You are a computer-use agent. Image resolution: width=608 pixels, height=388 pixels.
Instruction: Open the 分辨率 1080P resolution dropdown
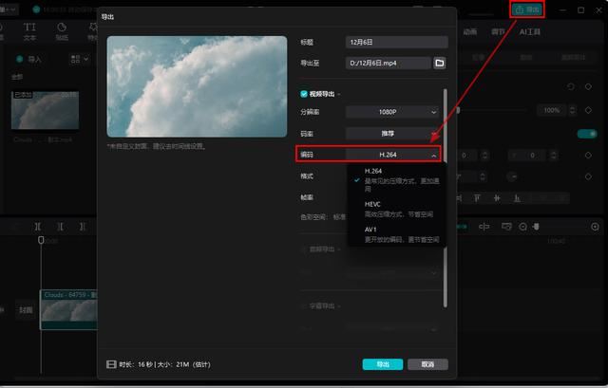coord(395,111)
